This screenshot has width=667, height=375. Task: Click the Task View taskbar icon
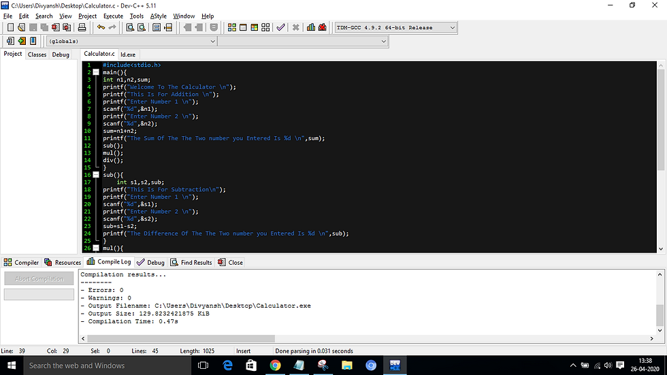[x=204, y=365]
